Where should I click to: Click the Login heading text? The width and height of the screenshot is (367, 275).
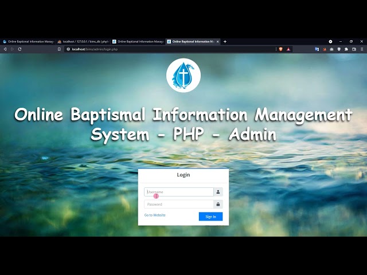pyautogui.click(x=183, y=175)
